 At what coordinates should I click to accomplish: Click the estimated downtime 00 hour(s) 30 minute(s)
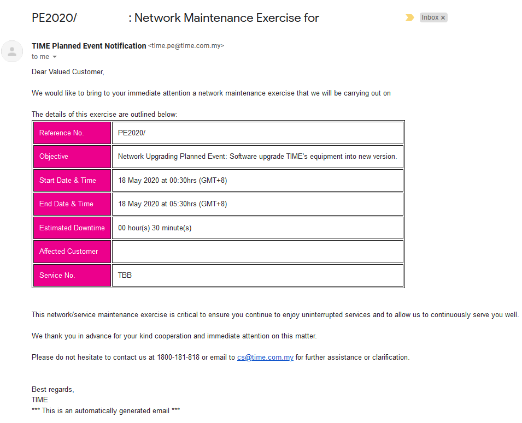click(x=155, y=228)
